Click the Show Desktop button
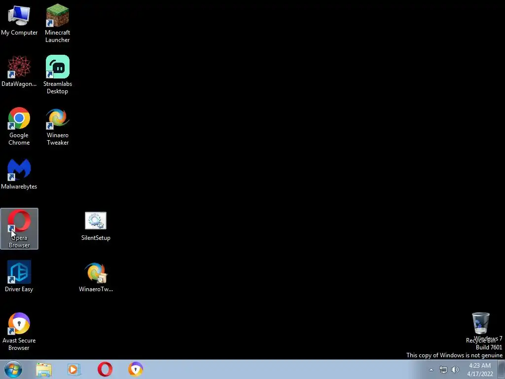505x379 pixels. pos(502,369)
